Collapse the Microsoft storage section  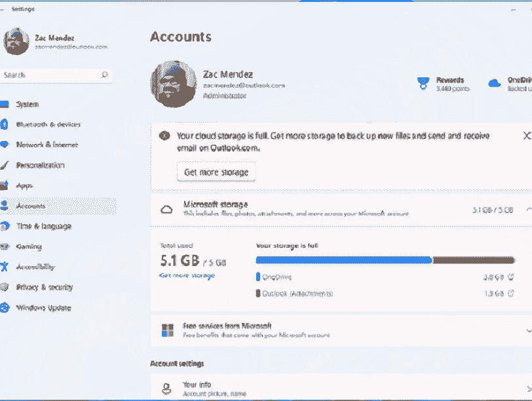tap(529, 210)
